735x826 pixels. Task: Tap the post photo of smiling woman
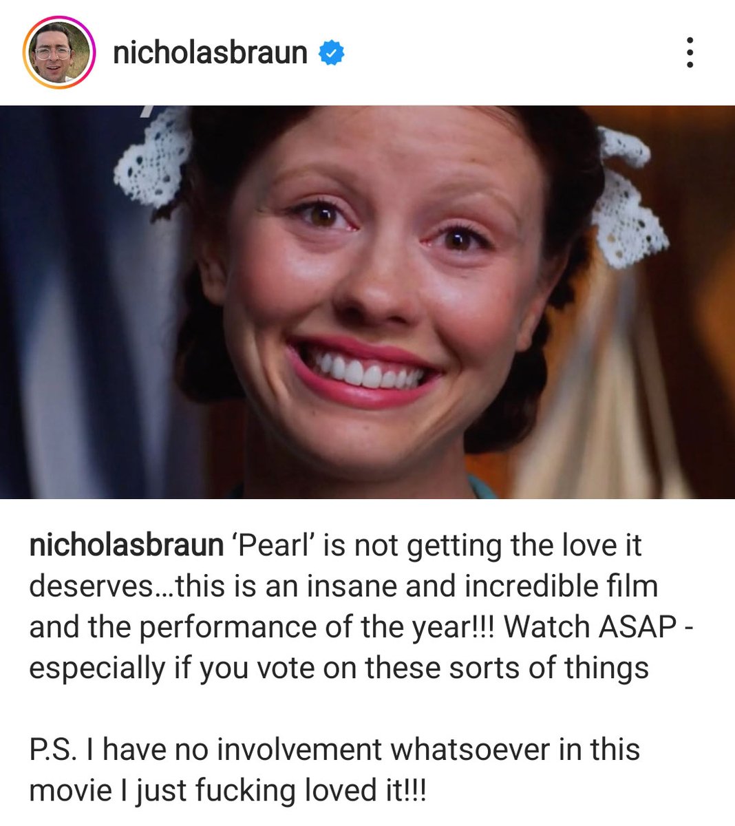tap(367, 301)
